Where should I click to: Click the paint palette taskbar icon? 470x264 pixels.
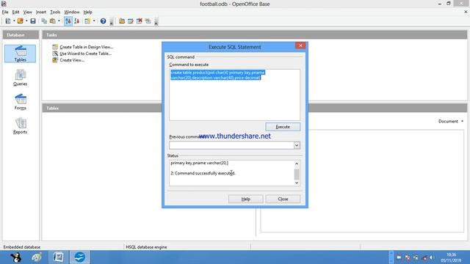click(37, 257)
